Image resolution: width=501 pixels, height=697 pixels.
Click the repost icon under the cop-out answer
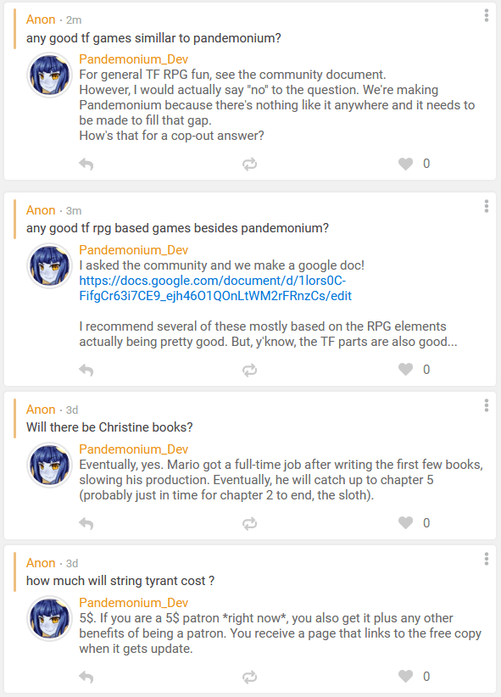[248, 163]
